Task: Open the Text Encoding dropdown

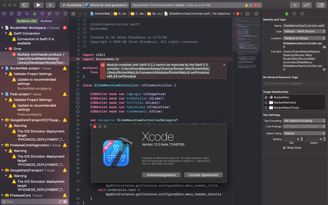Action: point(304,120)
